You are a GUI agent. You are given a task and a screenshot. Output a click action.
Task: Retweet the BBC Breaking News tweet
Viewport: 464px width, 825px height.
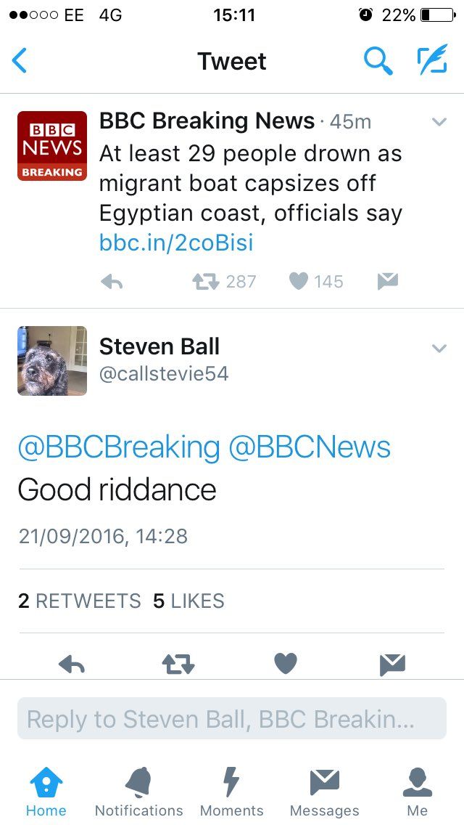tap(205, 282)
